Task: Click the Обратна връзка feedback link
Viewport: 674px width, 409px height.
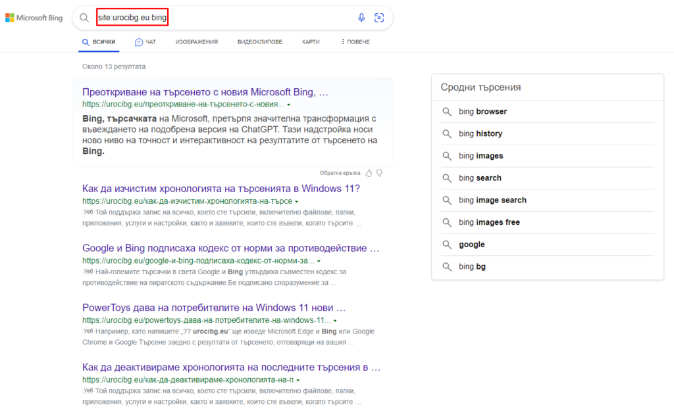Action: pyautogui.click(x=340, y=173)
